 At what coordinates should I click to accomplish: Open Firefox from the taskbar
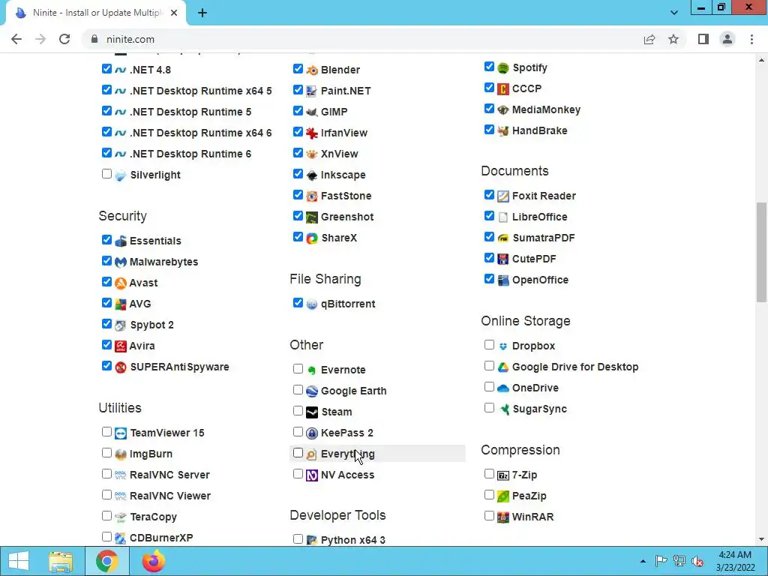pos(154,561)
